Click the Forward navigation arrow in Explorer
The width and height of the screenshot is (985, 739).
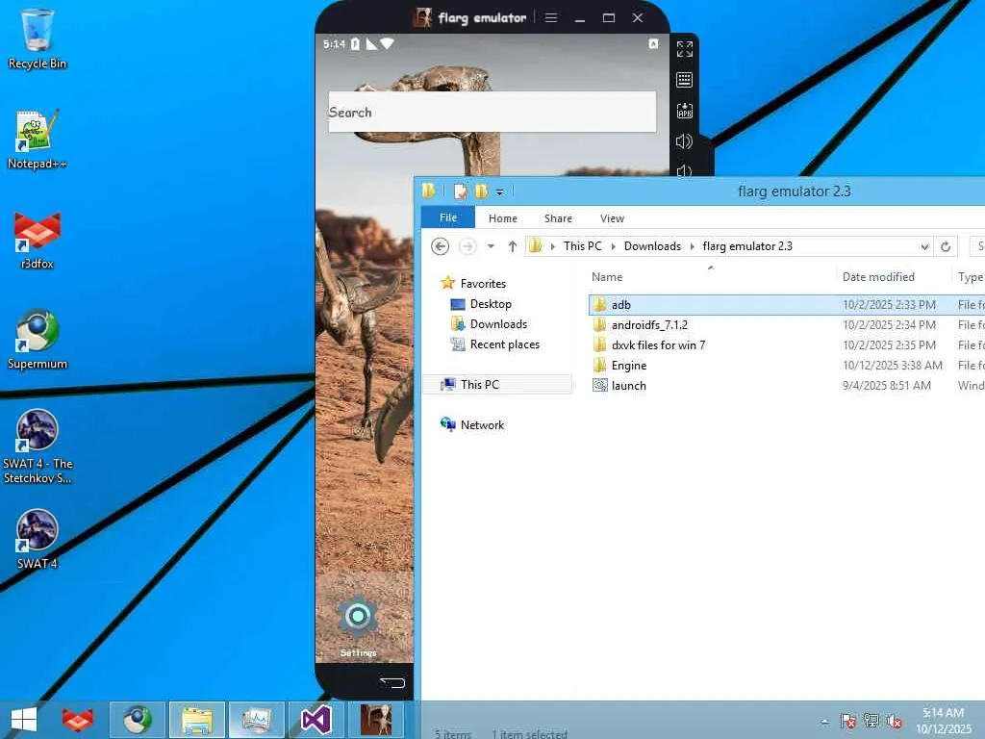[x=467, y=246]
